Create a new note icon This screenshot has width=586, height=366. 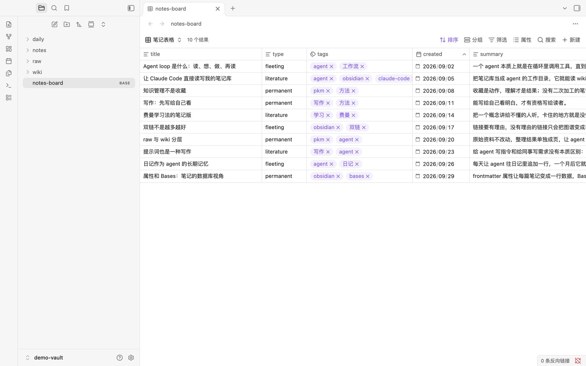point(55,25)
